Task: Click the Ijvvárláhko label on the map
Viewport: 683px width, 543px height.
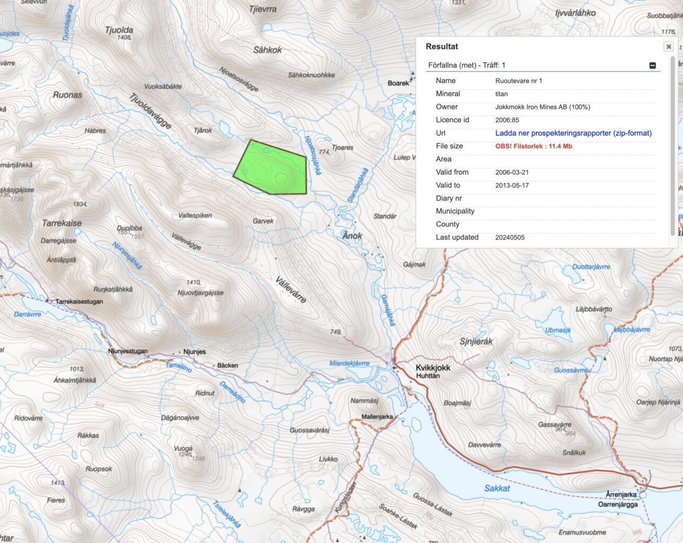Action: tap(575, 13)
